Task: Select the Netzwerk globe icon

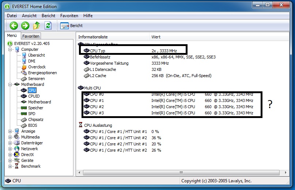Action: 17,149
